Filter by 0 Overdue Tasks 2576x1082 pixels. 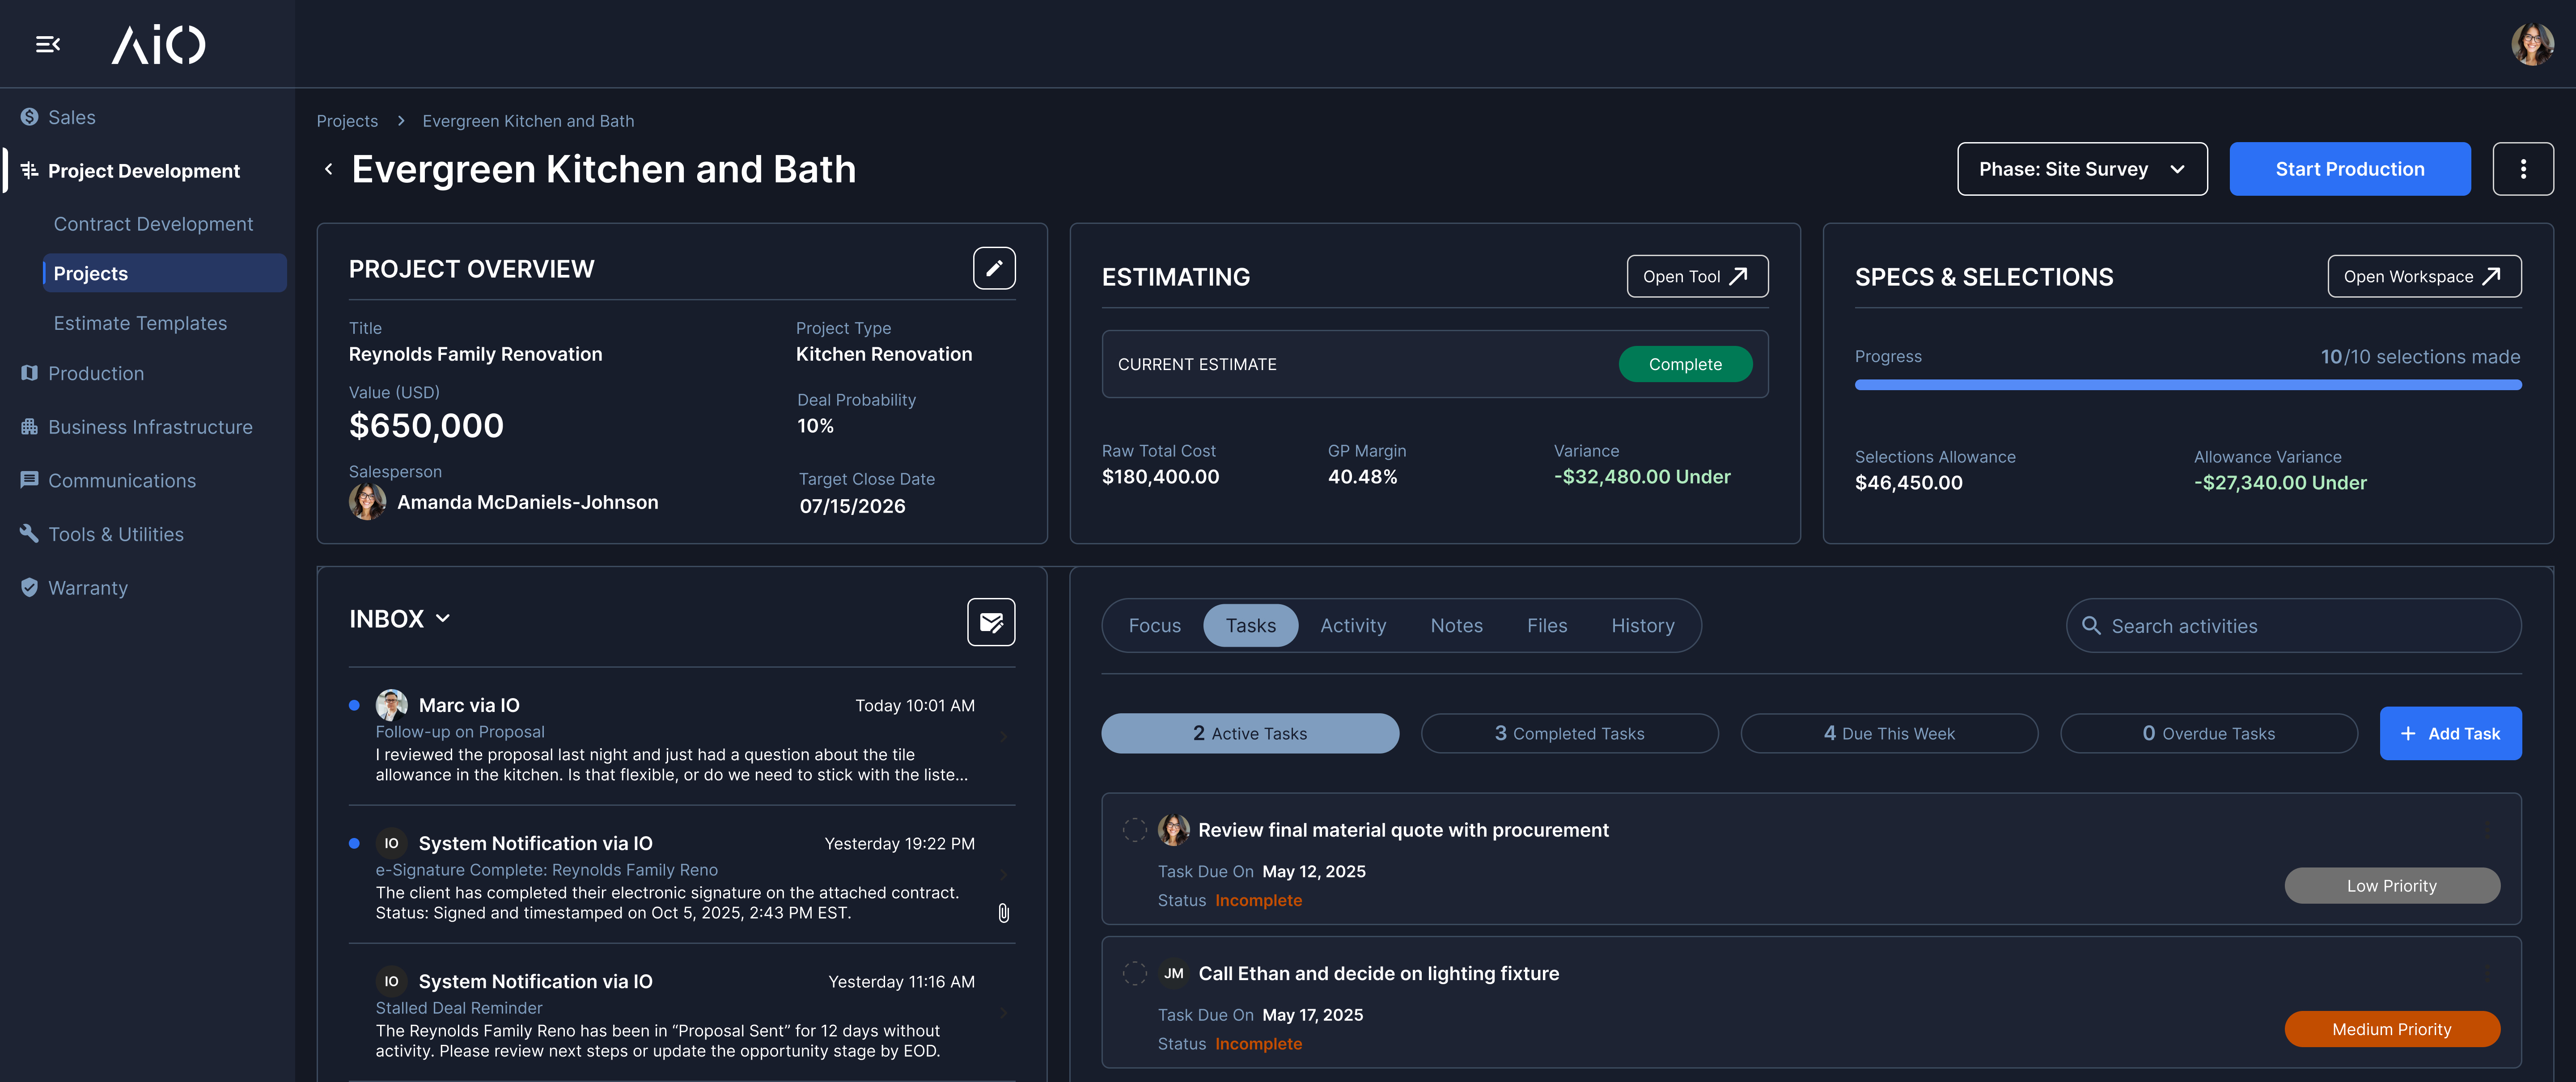coord(2209,733)
